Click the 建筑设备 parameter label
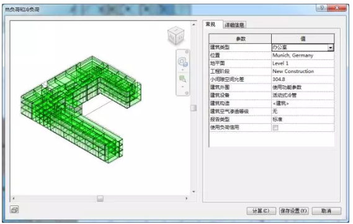This screenshot has width=353, height=224. coord(220,95)
